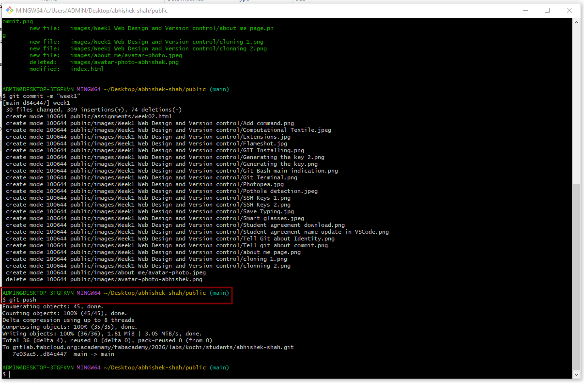584x383 pixels.
Task: Click green 'deleted: images/avatar-photo-abhishek.png' line
Action: coord(104,62)
